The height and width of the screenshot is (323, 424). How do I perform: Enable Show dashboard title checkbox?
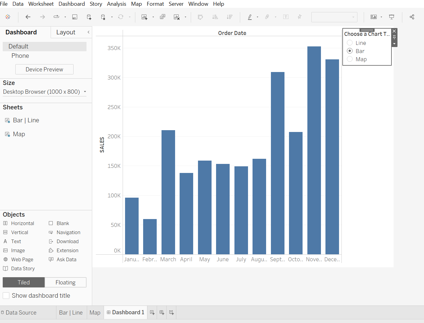pyautogui.click(x=6, y=296)
